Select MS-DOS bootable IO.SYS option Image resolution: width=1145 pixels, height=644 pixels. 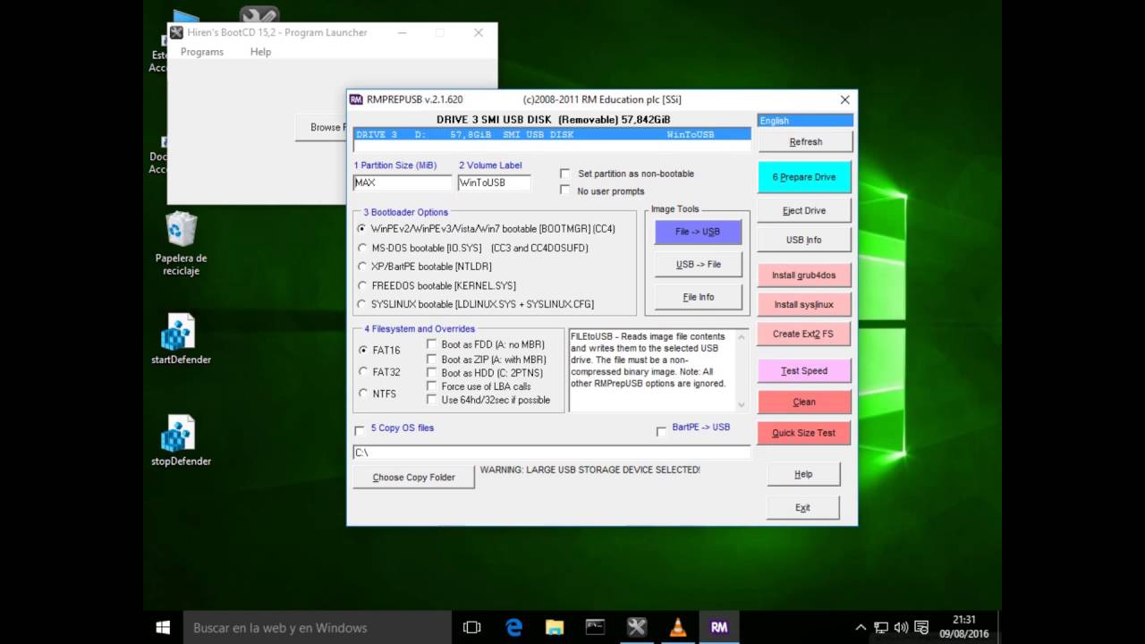362,248
